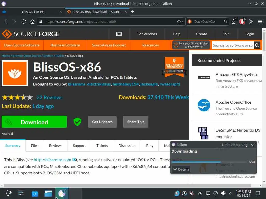Open the KDE application launcher icon

coord(9,193)
